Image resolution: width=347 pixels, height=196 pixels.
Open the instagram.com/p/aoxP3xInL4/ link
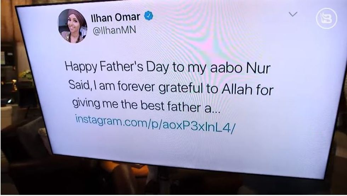(155, 123)
